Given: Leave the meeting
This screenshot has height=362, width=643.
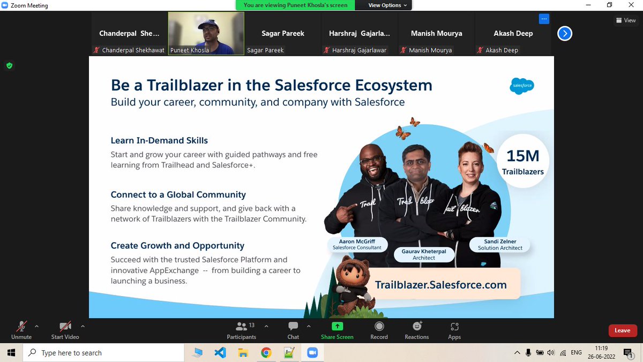Looking at the screenshot, I should (x=622, y=330).
